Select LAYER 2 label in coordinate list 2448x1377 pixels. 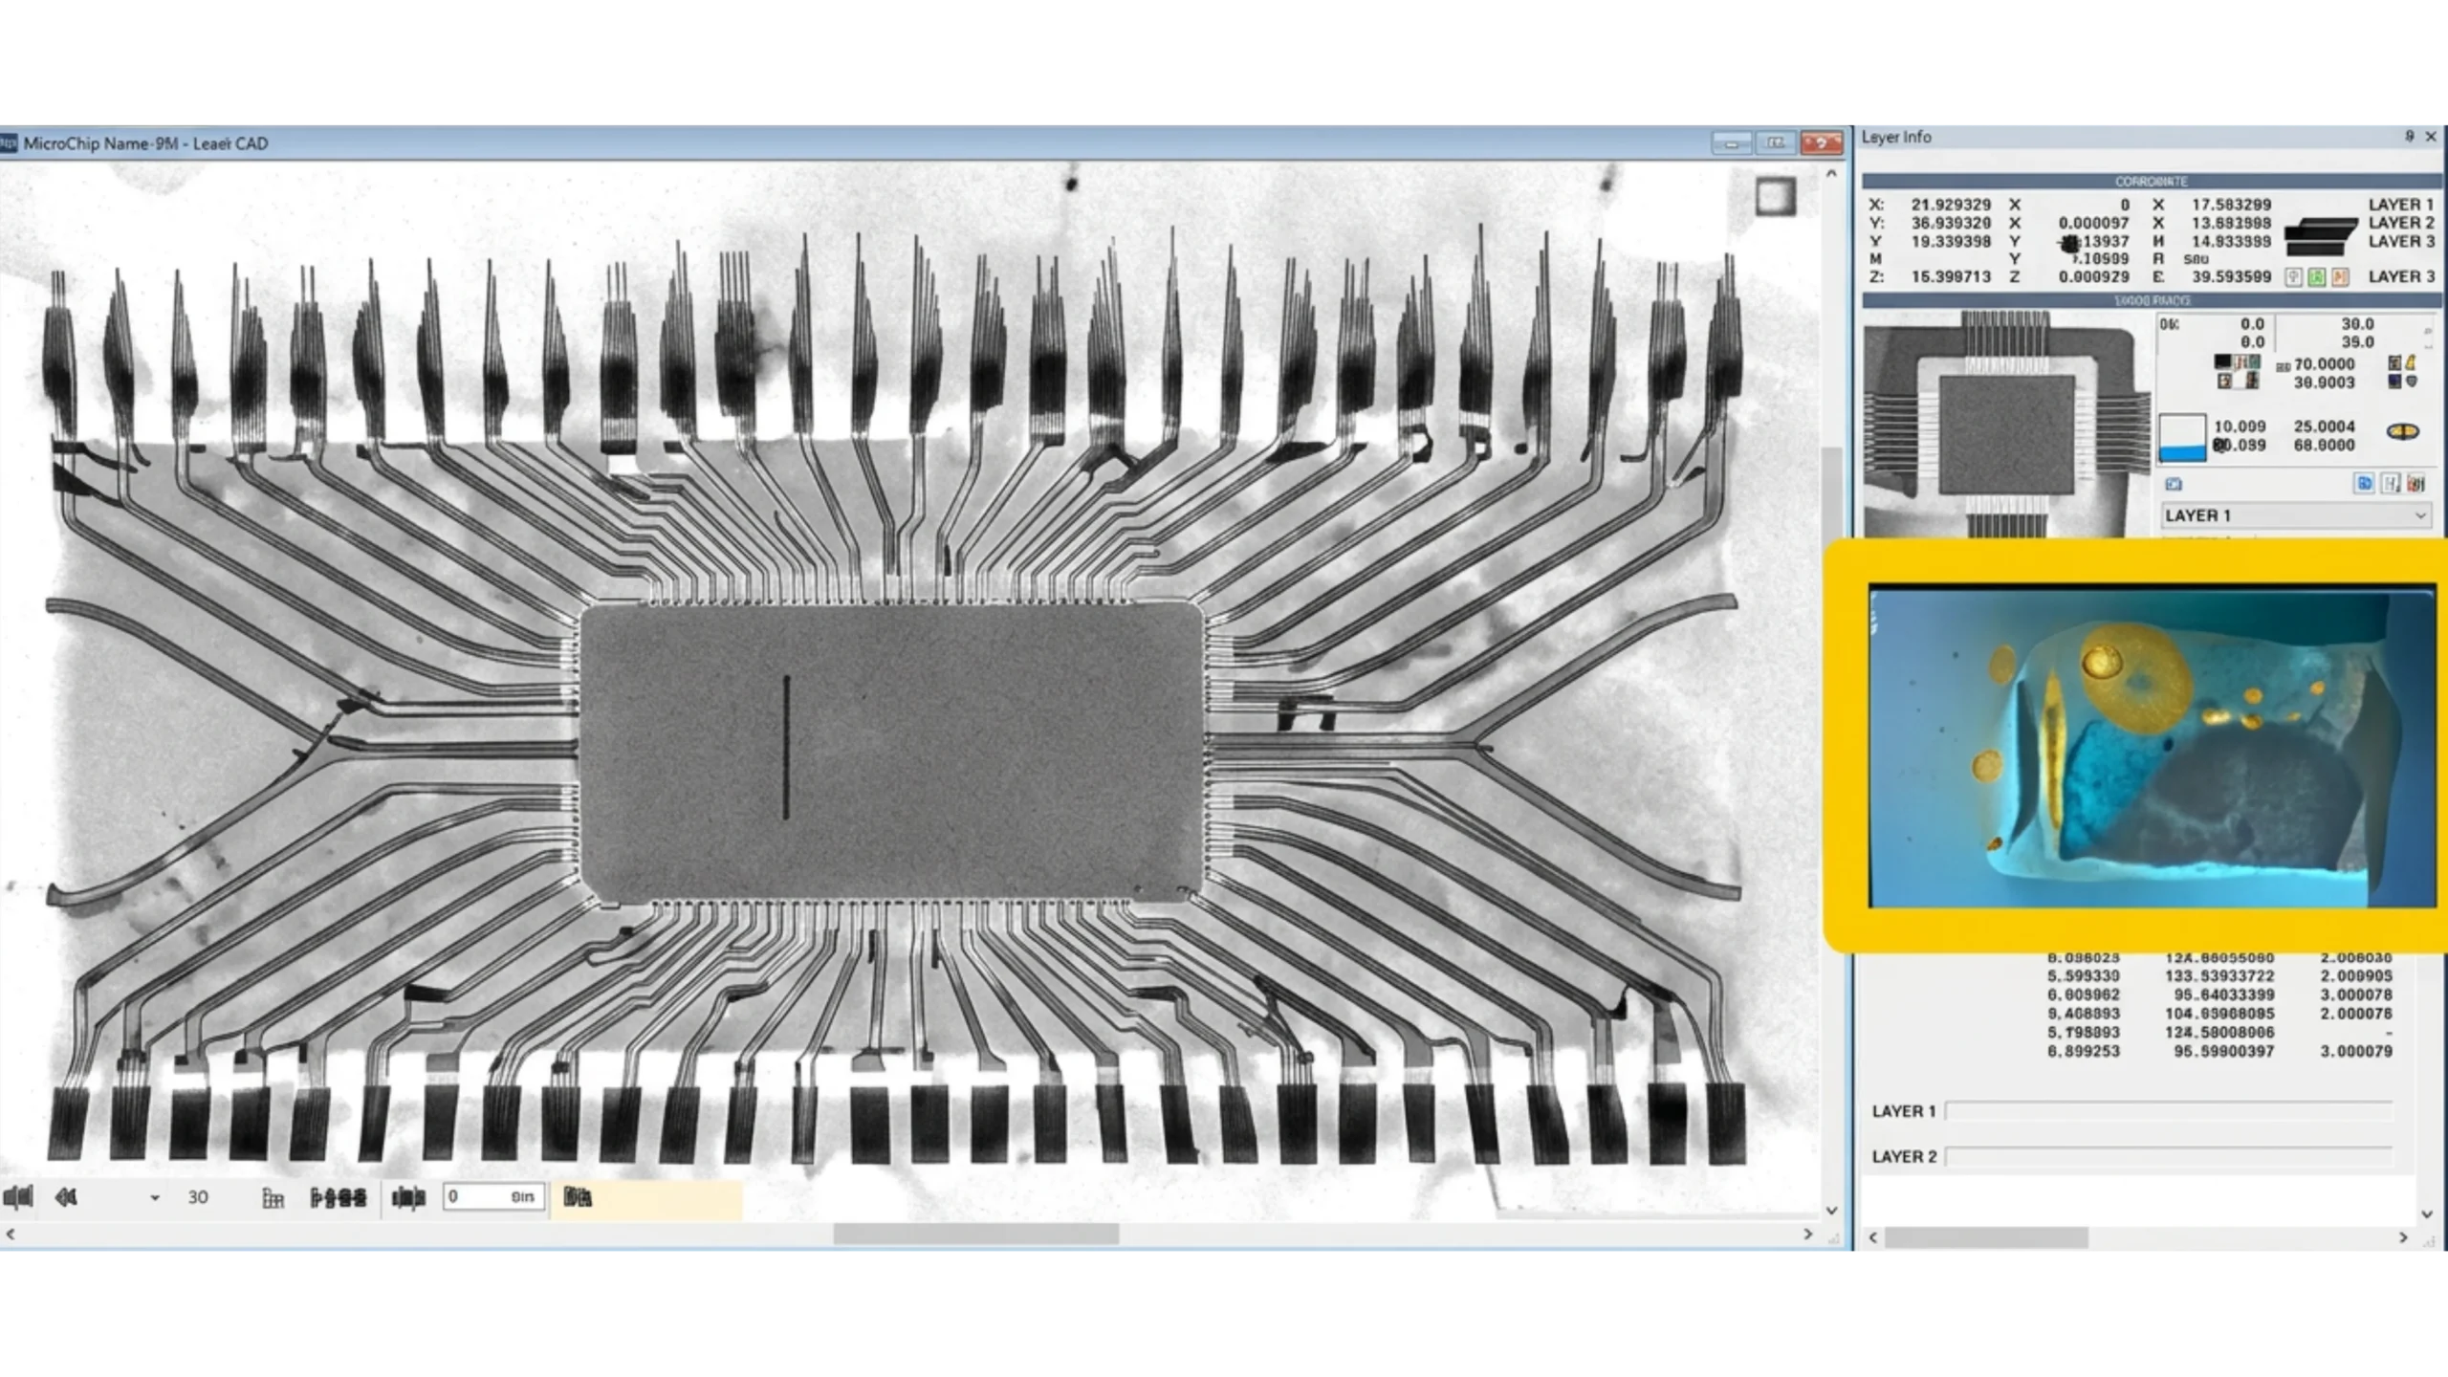(x=2401, y=223)
